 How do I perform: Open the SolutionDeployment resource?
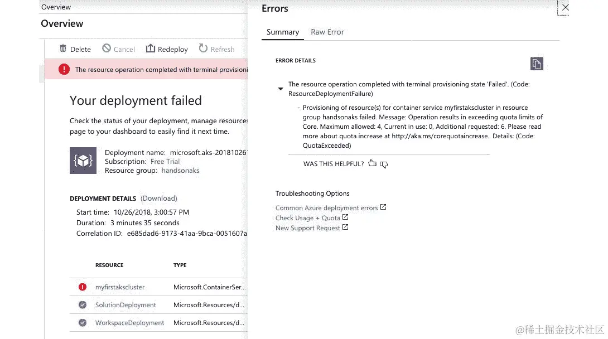click(126, 305)
